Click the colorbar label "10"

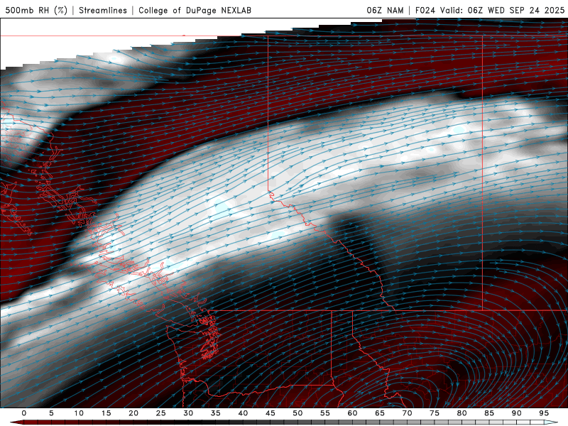[79, 413]
